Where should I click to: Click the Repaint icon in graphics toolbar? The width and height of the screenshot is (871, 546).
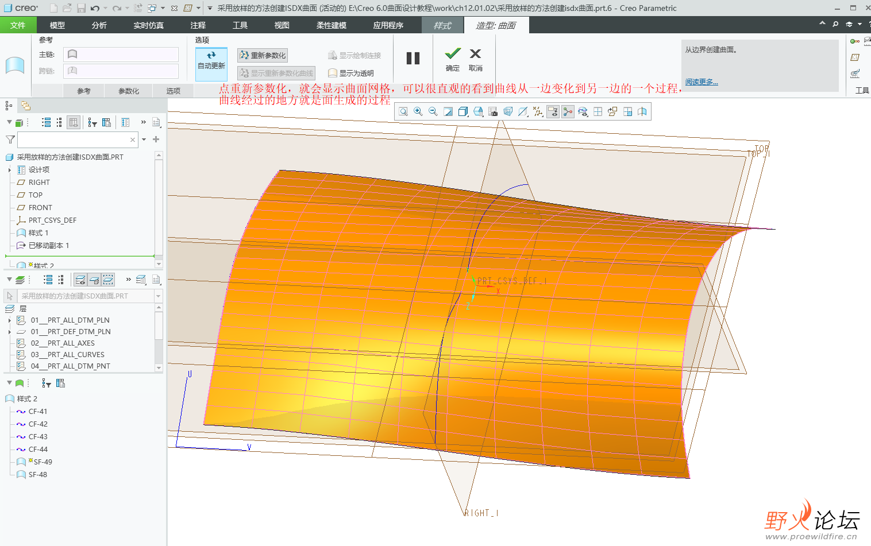click(448, 111)
